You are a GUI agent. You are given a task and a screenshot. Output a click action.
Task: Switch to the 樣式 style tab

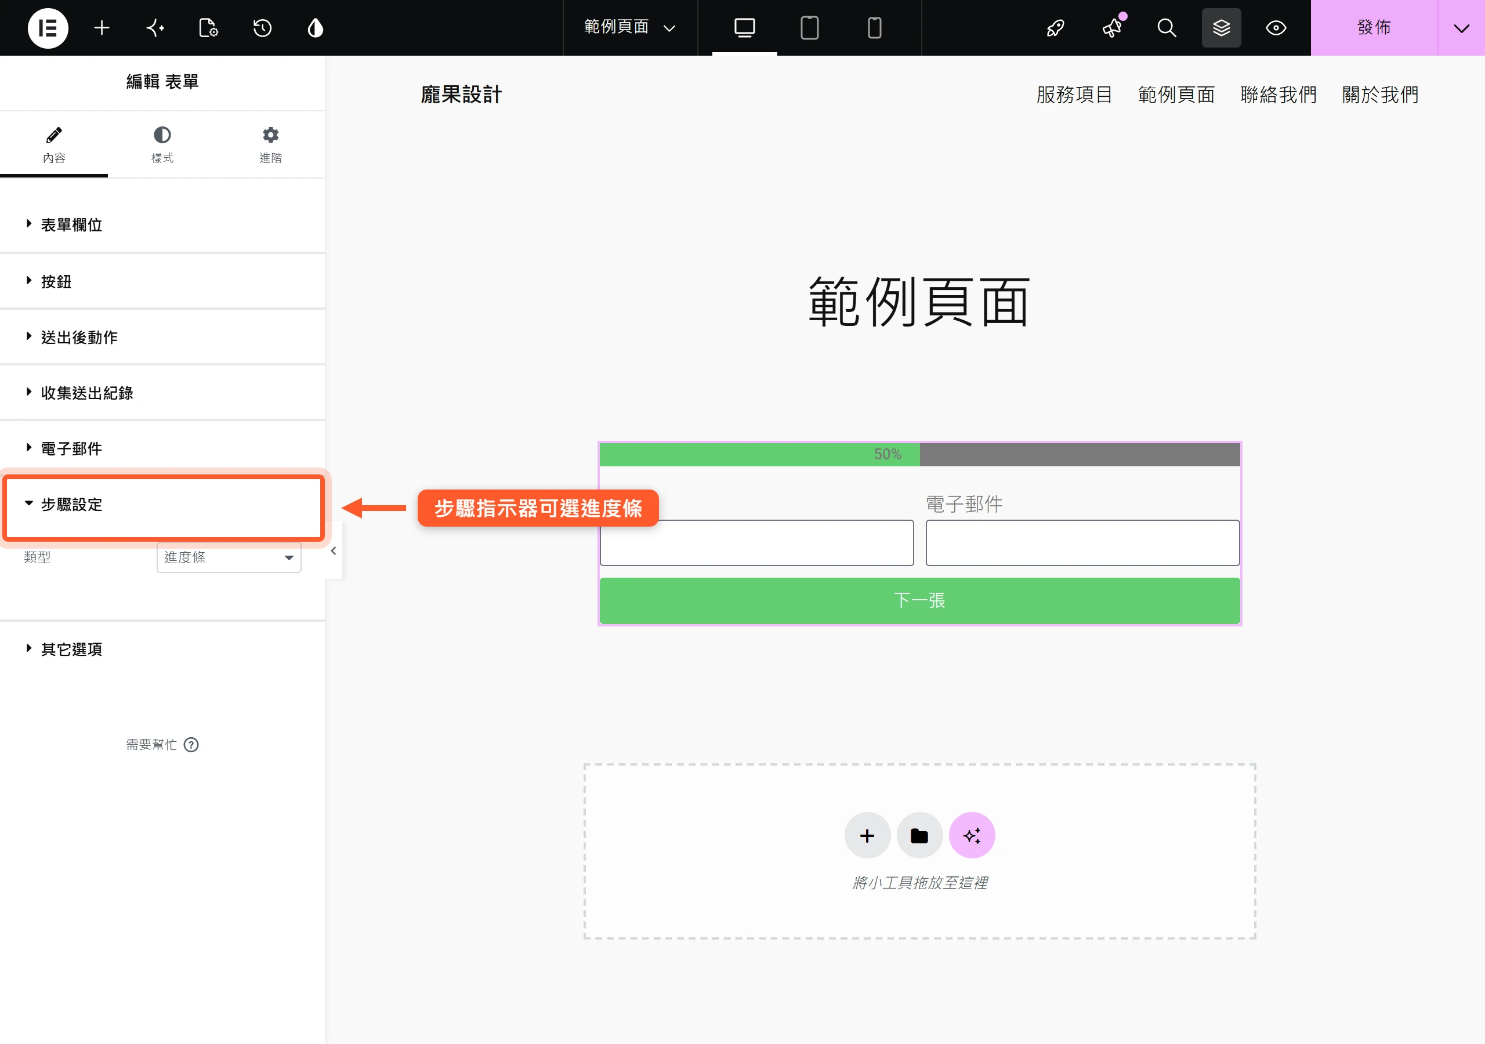[162, 145]
